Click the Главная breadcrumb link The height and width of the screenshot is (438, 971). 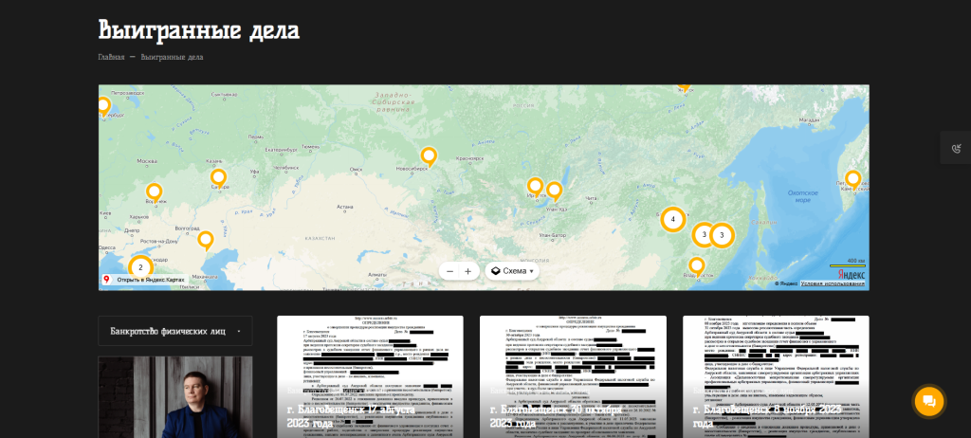111,57
